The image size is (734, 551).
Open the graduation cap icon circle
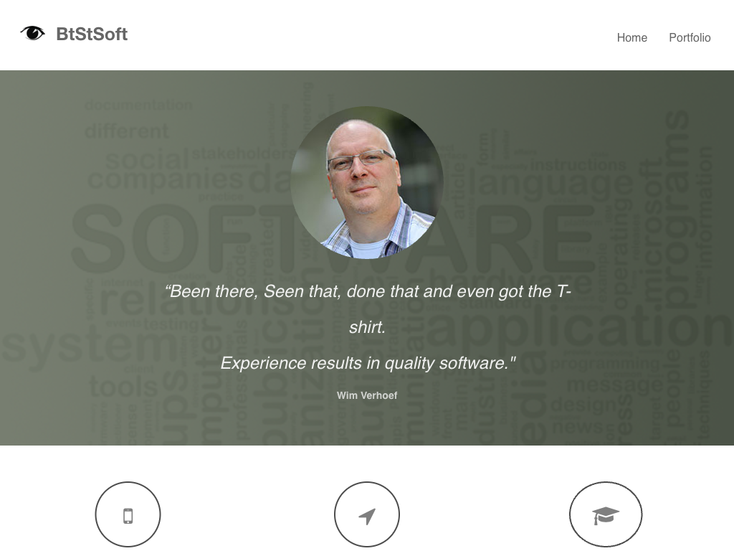(x=606, y=514)
